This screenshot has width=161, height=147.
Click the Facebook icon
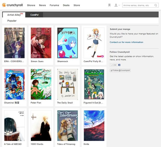[119, 65]
